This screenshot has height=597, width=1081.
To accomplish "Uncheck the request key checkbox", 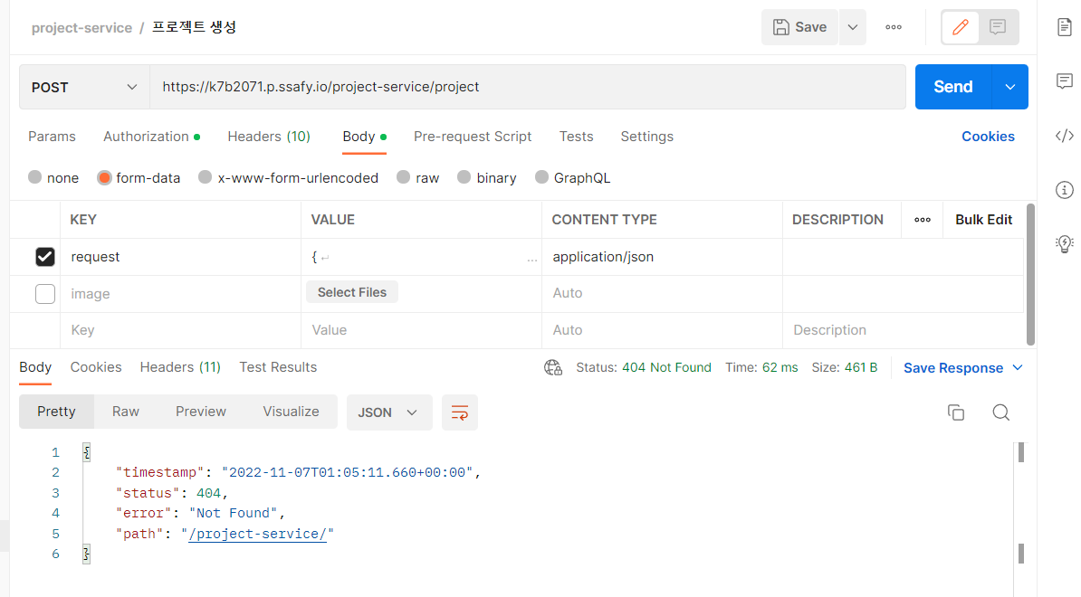I will 44,257.
